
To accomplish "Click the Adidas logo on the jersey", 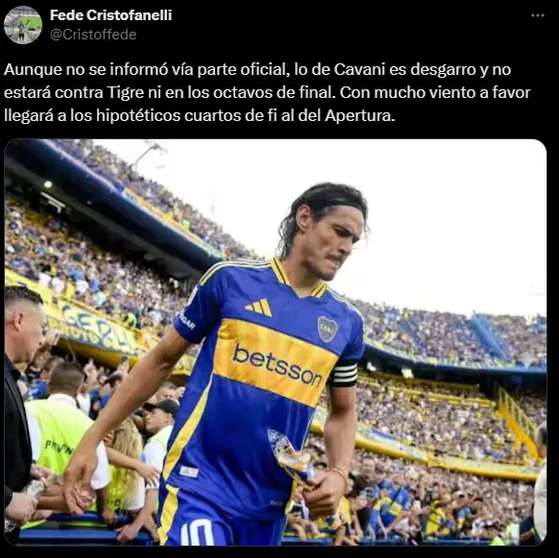I will (x=258, y=307).
